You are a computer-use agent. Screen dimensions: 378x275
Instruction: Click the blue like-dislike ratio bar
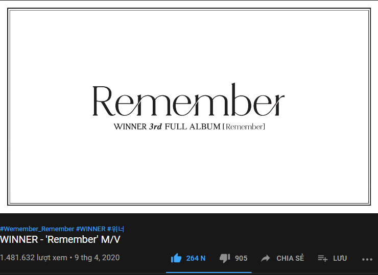pyautogui.click(x=209, y=272)
